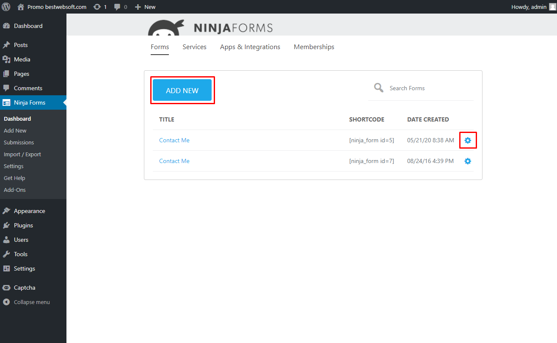
Task: Click the search magnifier icon
Action: coord(378,88)
